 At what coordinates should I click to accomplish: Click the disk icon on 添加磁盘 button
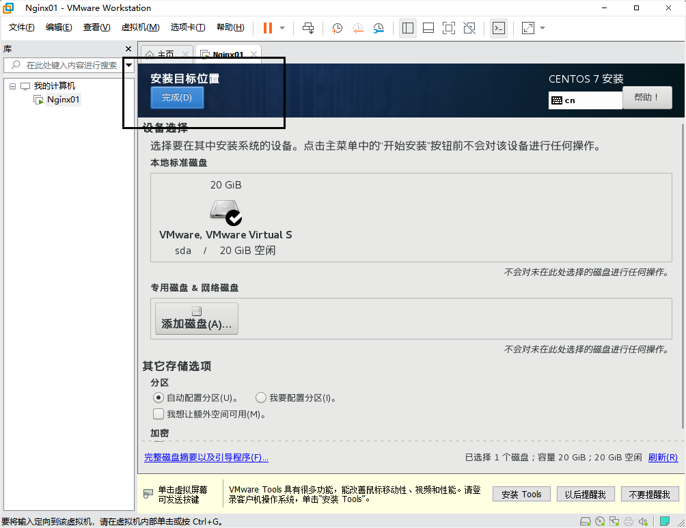click(x=197, y=311)
